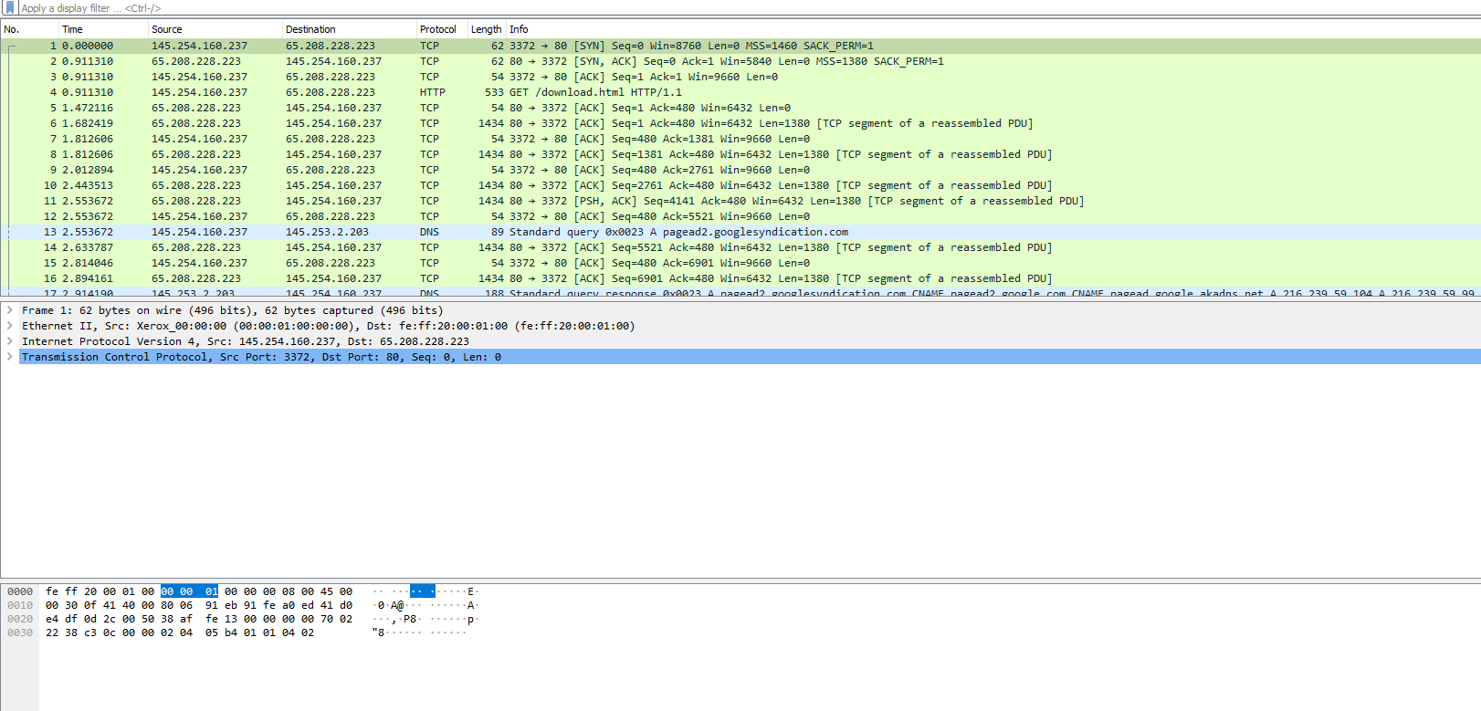1481x711 pixels.
Task: Click hex offset 0030 label
Action: (20, 633)
